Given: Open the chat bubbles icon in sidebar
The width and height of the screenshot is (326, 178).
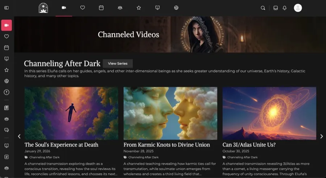Looking at the screenshot, I should [x=7, y=130].
